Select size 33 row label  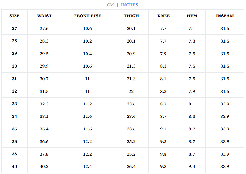tap(15, 104)
